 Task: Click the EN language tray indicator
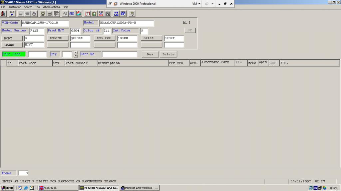pos(315,188)
